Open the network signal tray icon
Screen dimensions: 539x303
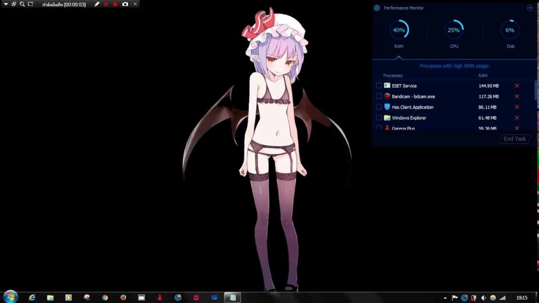tap(502, 298)
